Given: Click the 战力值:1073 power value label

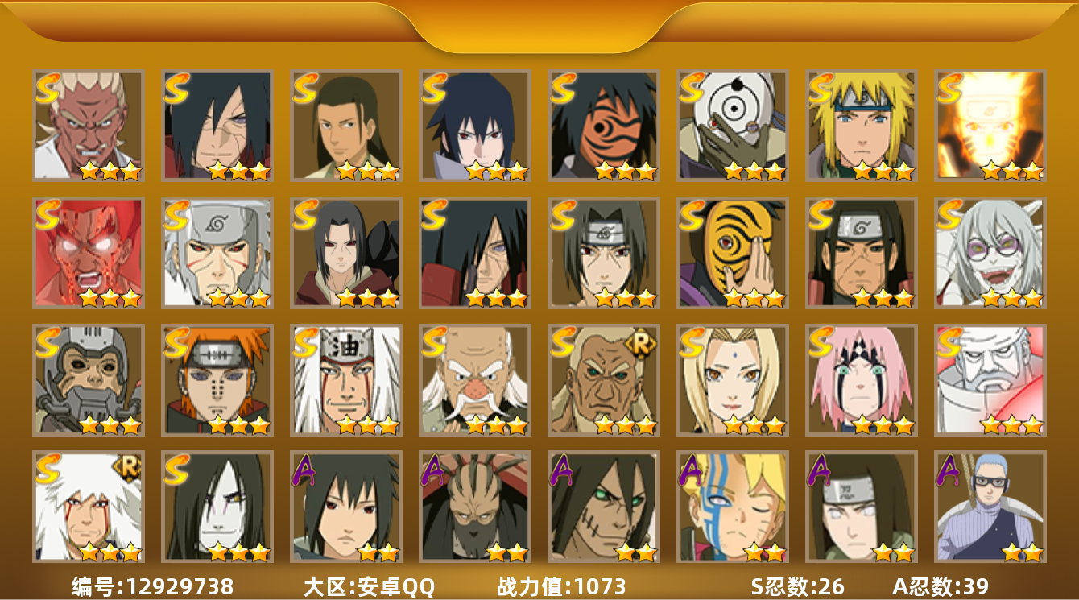Looking at the screenshot, I should [x=561, y=586].
